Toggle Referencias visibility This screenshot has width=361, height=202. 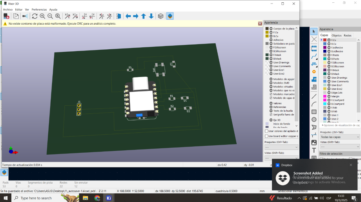click(x=271, y=107)
